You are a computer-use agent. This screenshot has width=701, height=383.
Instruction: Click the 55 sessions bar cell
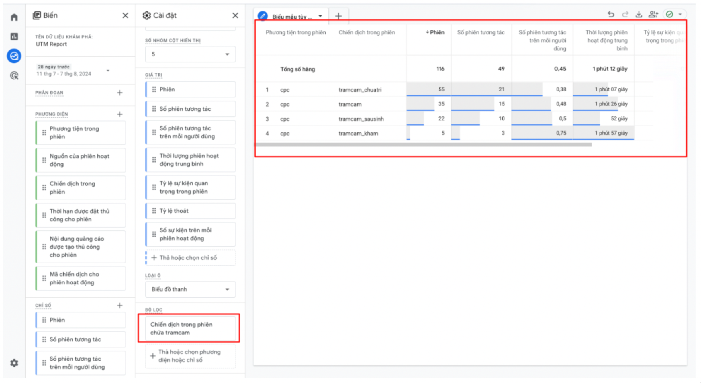click(x=429, y=89)
